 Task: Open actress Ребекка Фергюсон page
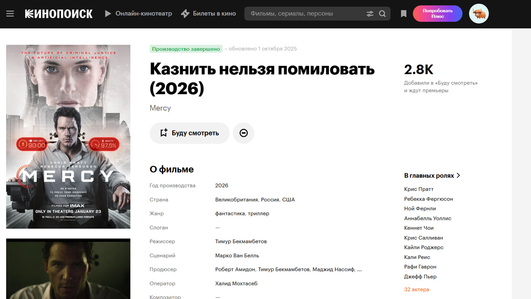coord(428,199)
